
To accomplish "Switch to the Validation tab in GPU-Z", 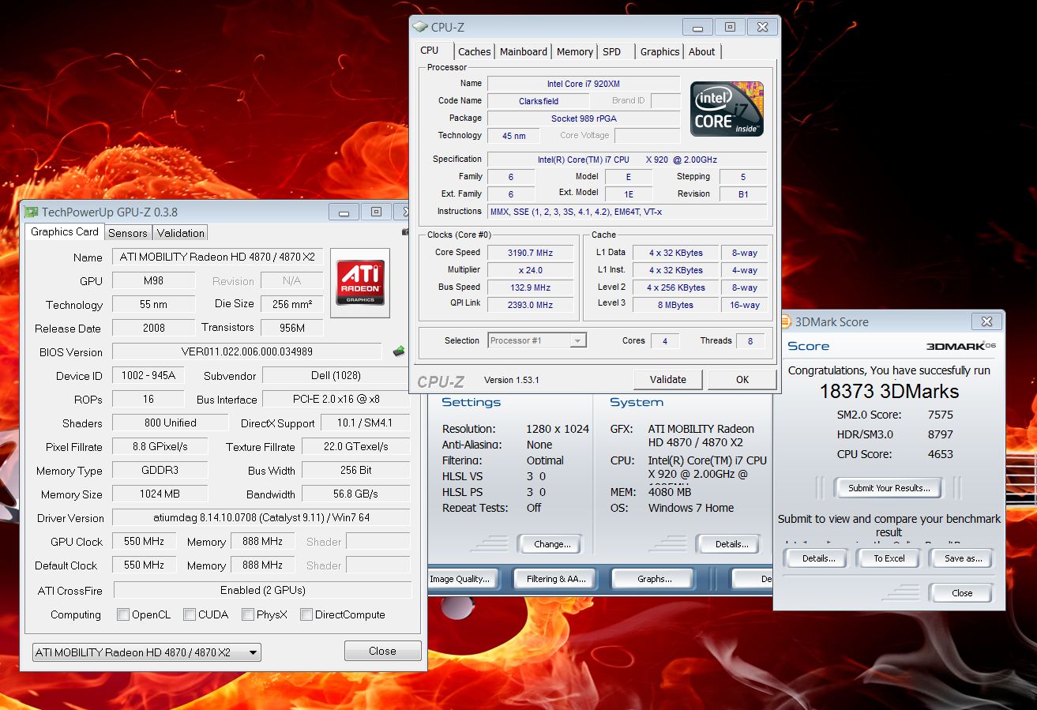I will point(181,233).
